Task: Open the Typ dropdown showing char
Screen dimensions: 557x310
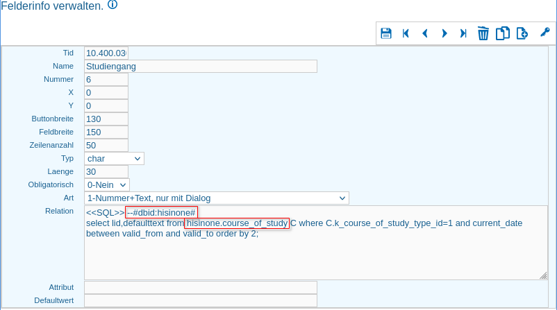Action: (114, 159)
